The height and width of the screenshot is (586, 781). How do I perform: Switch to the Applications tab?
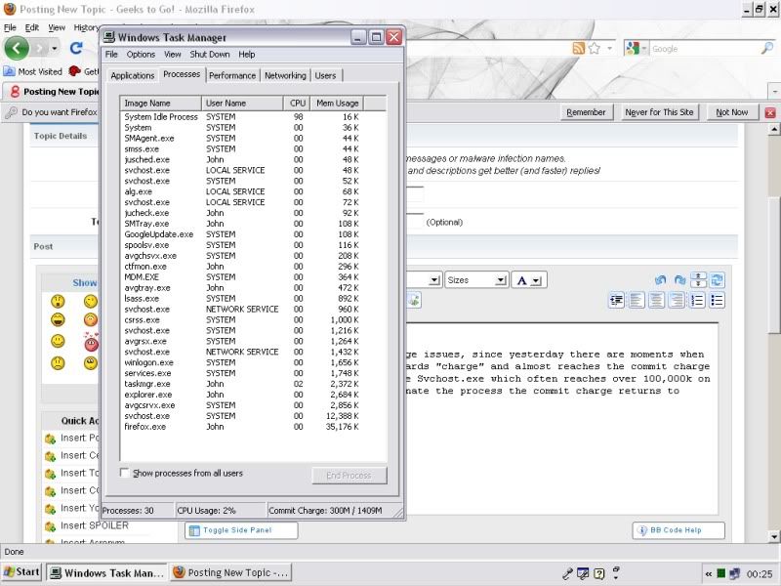pos(133,75)
